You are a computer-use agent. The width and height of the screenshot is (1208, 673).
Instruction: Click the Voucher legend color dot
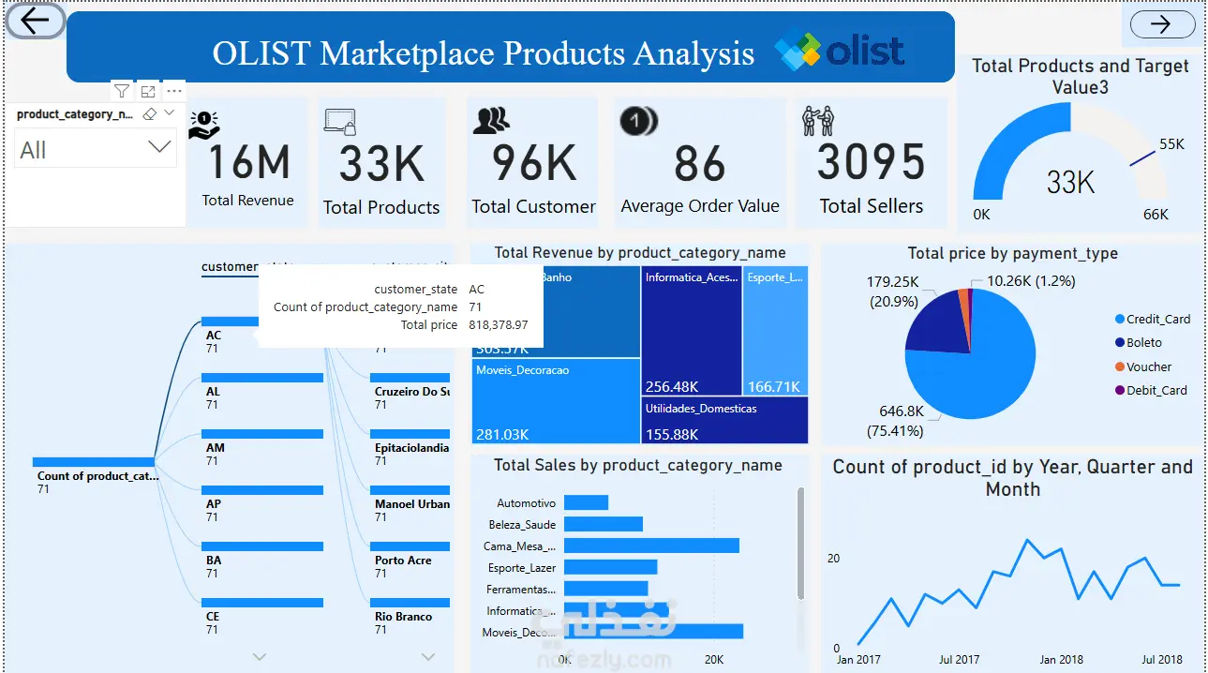pyautogui.click(x=1119, y=366)
